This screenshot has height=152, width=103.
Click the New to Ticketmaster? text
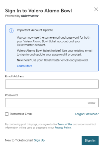pos(19,140)
